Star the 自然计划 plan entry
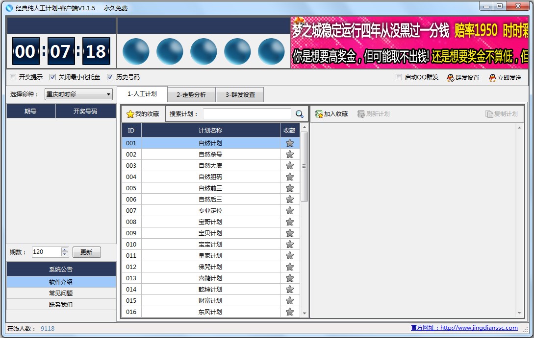The image size is (534, 338). pos(289,143)
